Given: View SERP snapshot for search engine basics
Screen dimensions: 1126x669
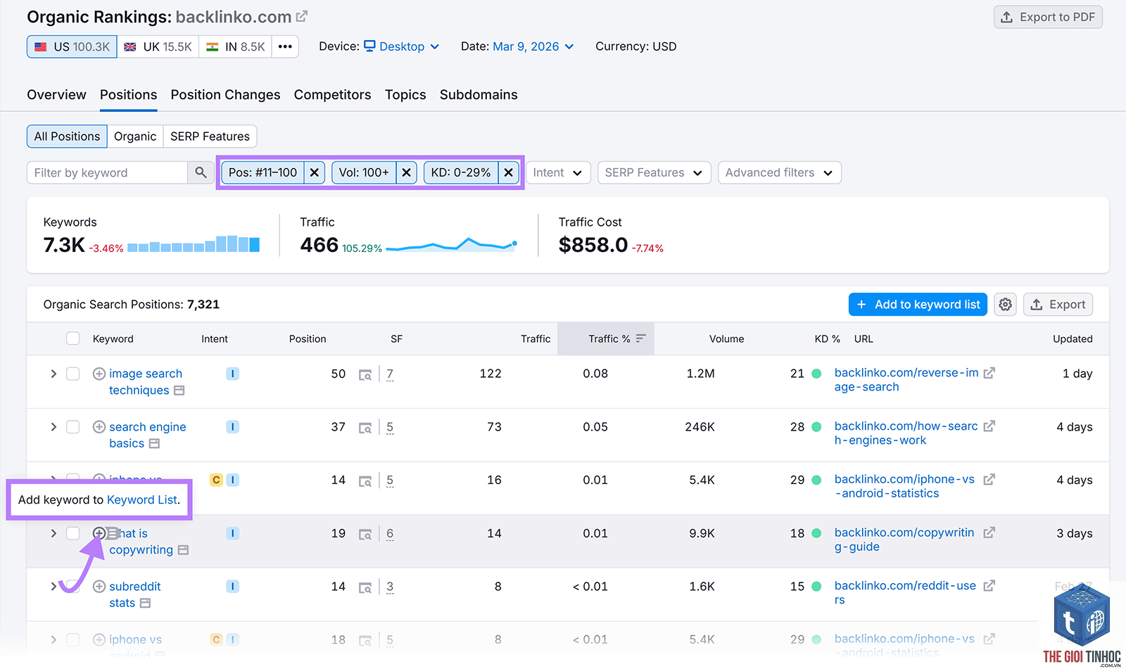Looking at the screenshot, I should click(365, 428).
